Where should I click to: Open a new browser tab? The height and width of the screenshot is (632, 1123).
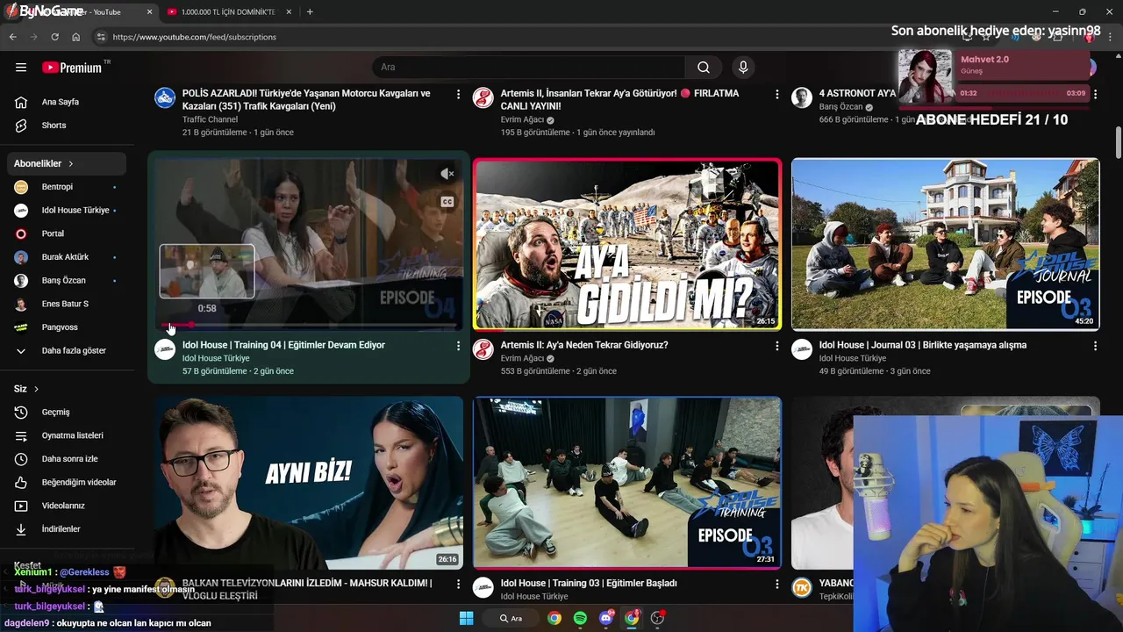click(310, 12)
